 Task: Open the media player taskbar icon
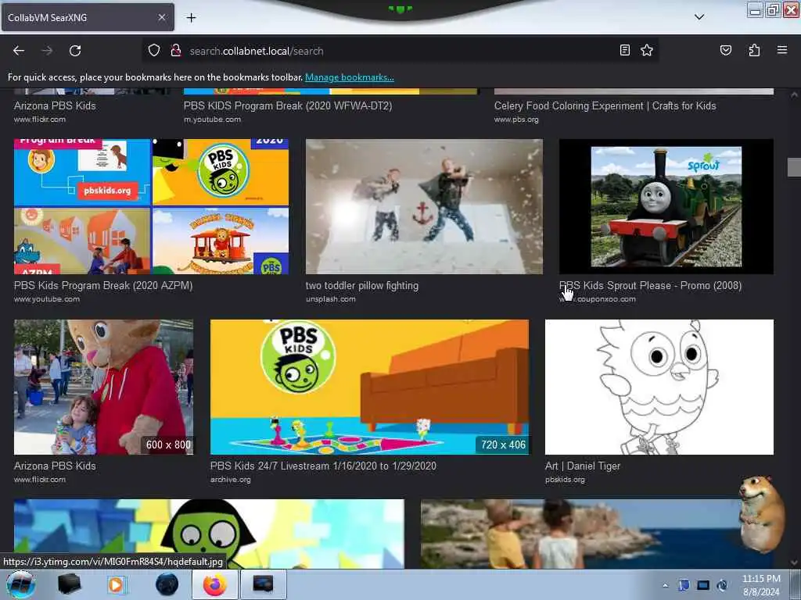click(116, 584)
